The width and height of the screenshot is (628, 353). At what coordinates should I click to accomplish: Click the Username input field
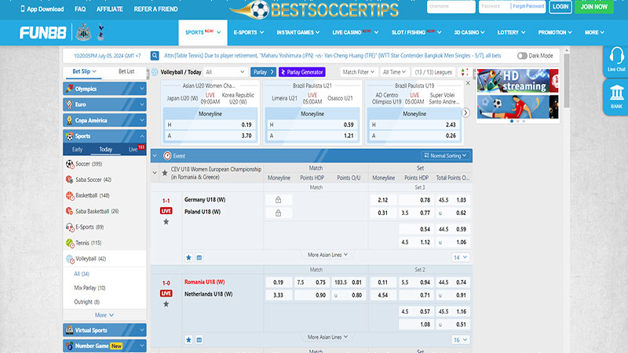coord(451,7)
